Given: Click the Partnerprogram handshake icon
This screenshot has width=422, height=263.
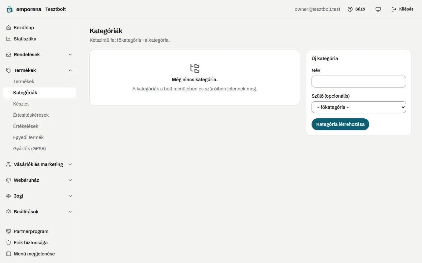Looking at the screenshot, I should tap(9, 231).
